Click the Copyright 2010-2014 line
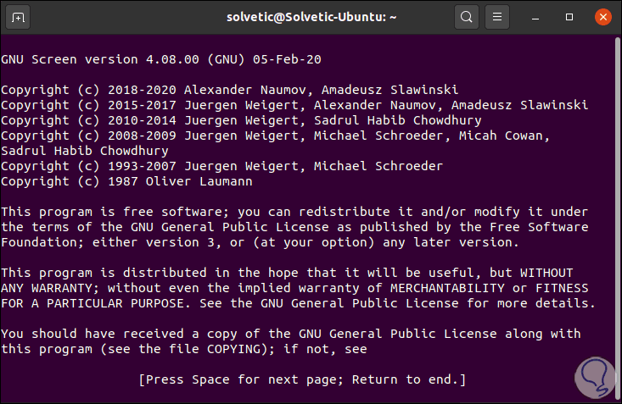Screen dimensions: 622x404 pos(241,120)
